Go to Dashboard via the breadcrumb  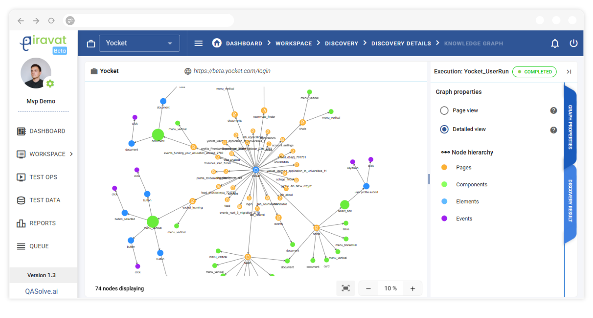click(x=244, y=43)
